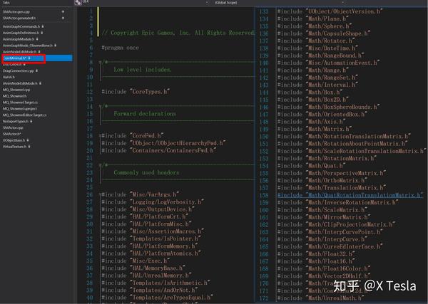428x304 pixels.
Task: Open UObjectBase.h tab
Action: 14,140
